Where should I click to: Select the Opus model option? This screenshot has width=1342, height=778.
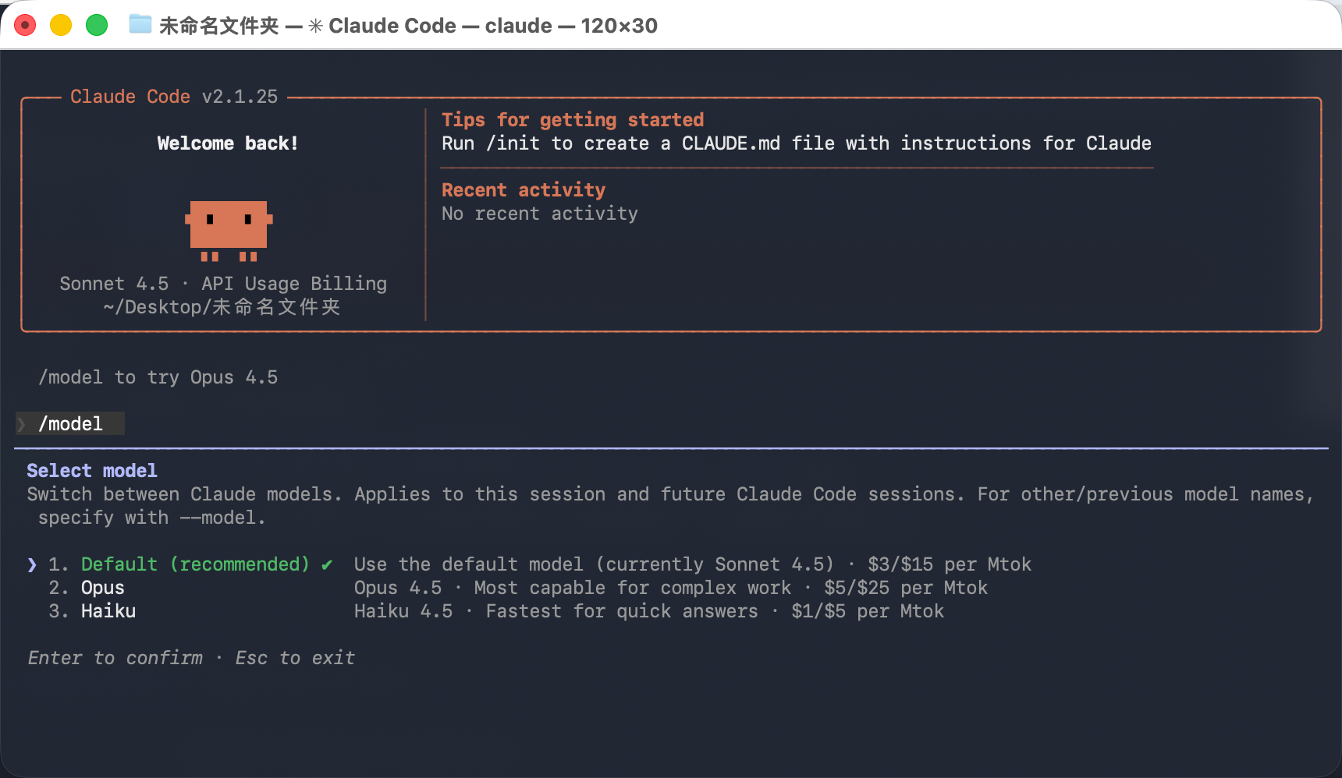pyautogui.click(x=103, y=588)
